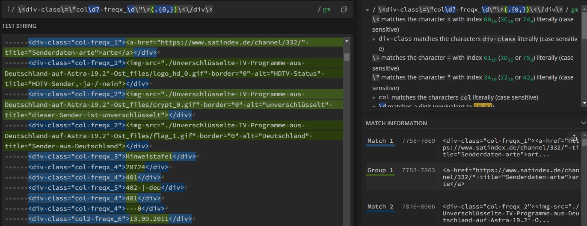Click the 'Hinweistafel' line in test string
587x226 pixels.
pyautogui.click(x=149, y=156)
